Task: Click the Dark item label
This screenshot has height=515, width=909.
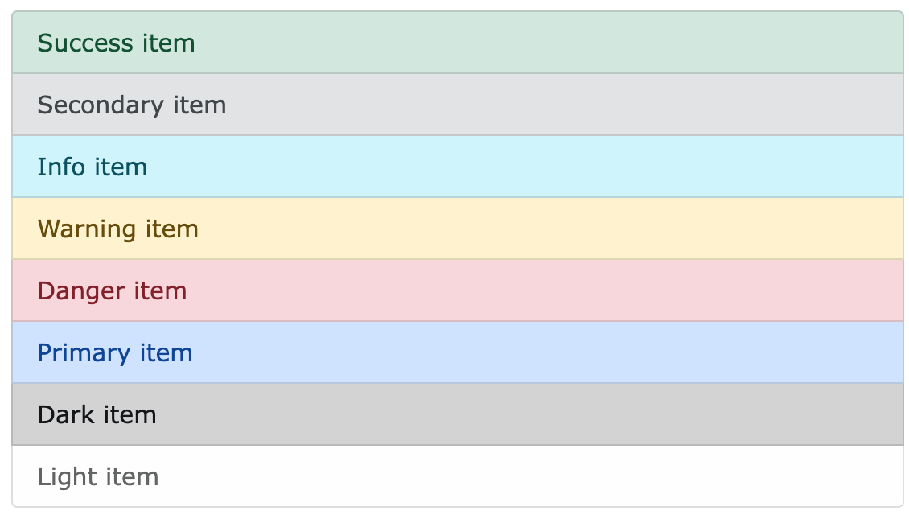Action: (95, 414)
